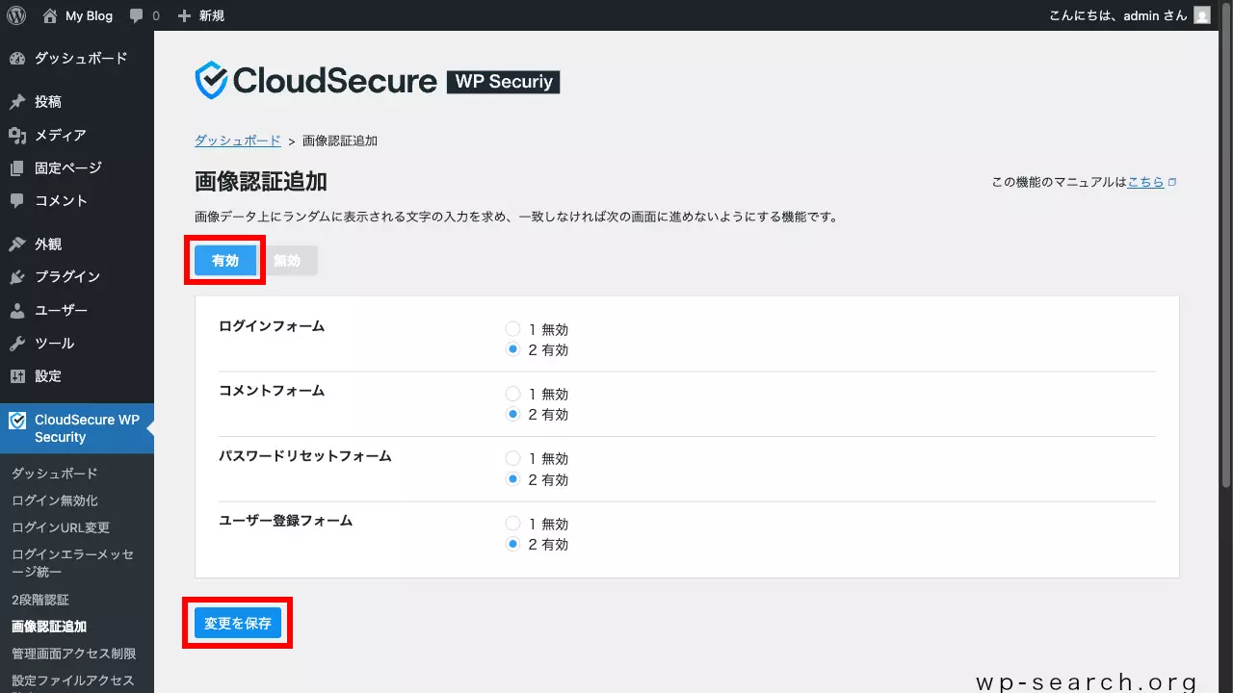The width and height of the screenshot is (1233, 693).
Task: Select 無効 for コメントフォーム
Action: tap(512, 393)
